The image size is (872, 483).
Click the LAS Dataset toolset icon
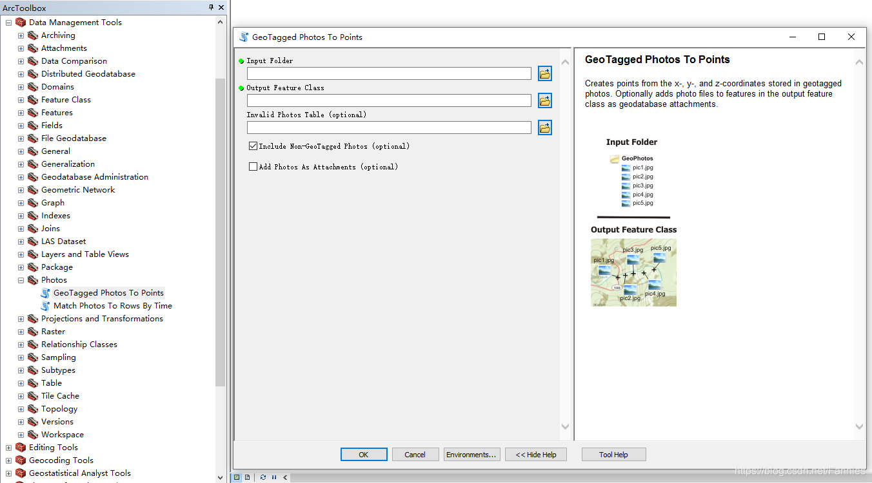click(33, 241)
